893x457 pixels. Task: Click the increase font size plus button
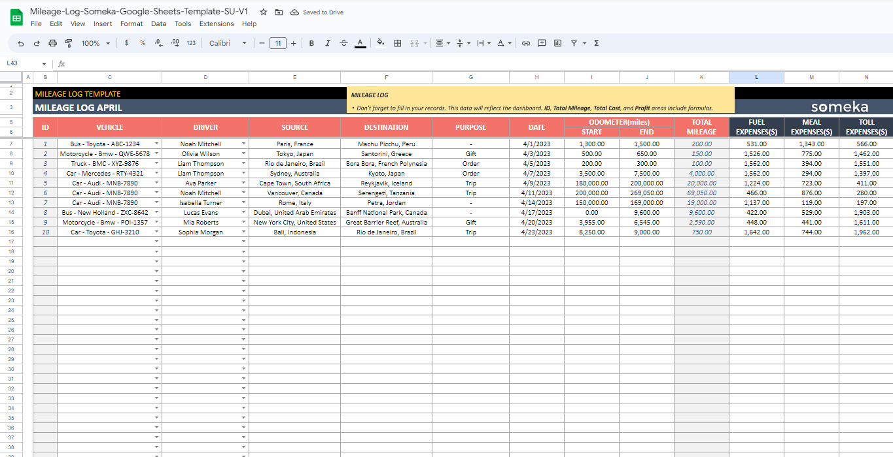[293, 44]
